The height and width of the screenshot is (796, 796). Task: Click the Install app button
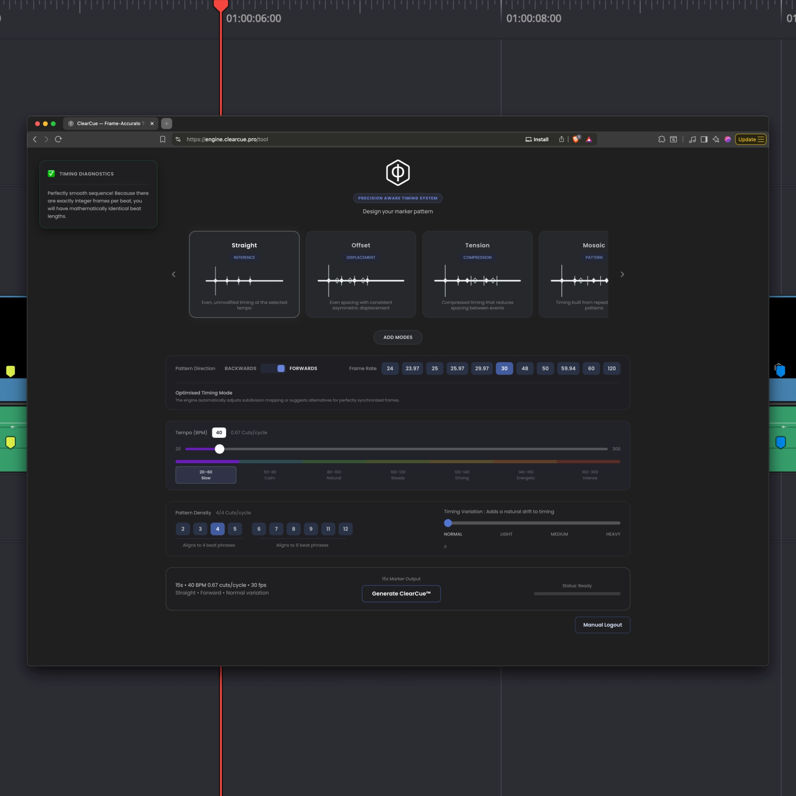[537, 139]
